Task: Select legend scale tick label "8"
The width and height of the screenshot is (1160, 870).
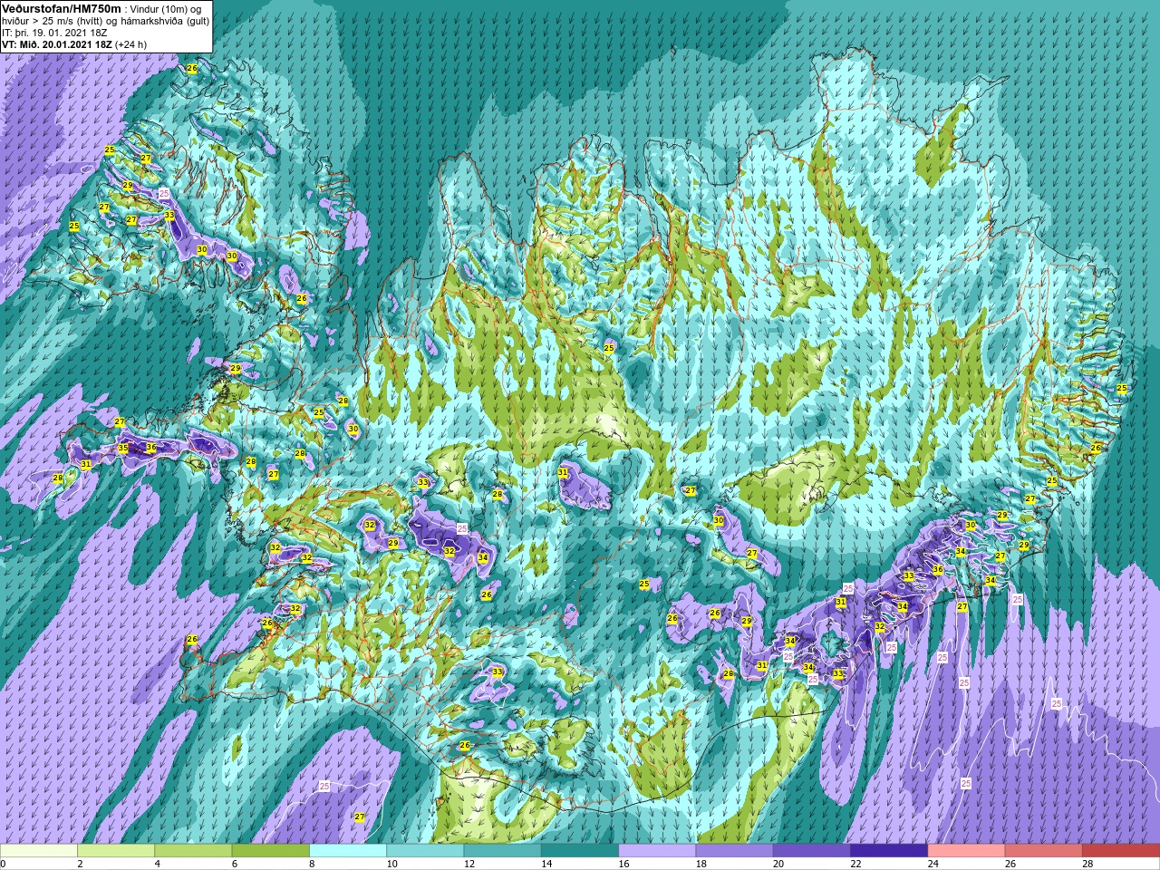Action: point(312,864)
